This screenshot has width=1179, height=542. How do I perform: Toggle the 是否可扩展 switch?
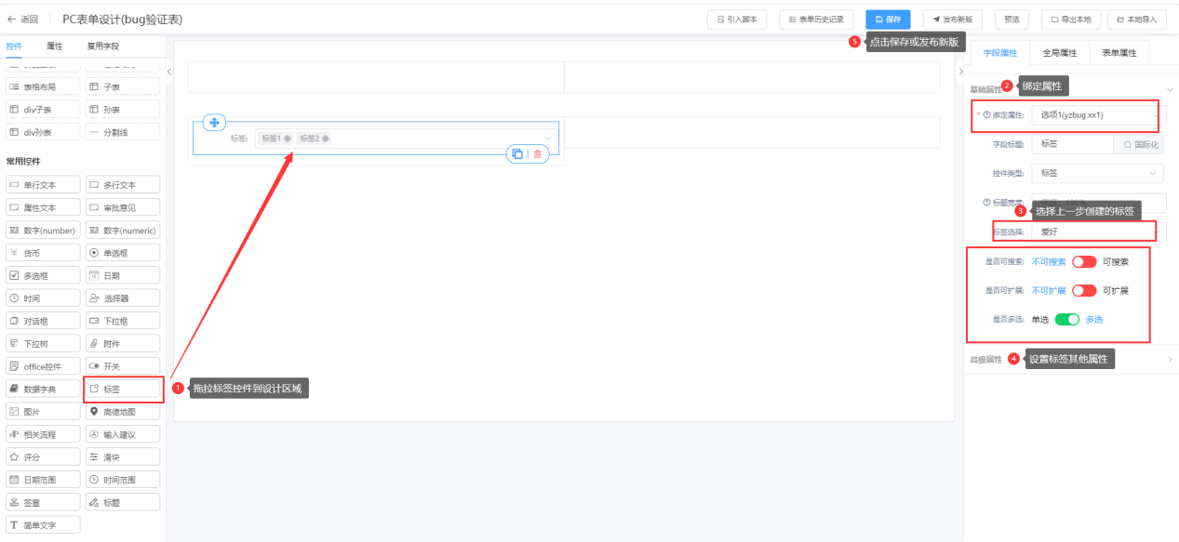pos(1084,290)
